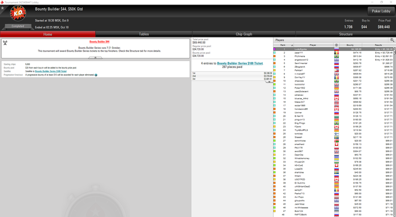Sort players by the Results column header

tap(378, 45)
